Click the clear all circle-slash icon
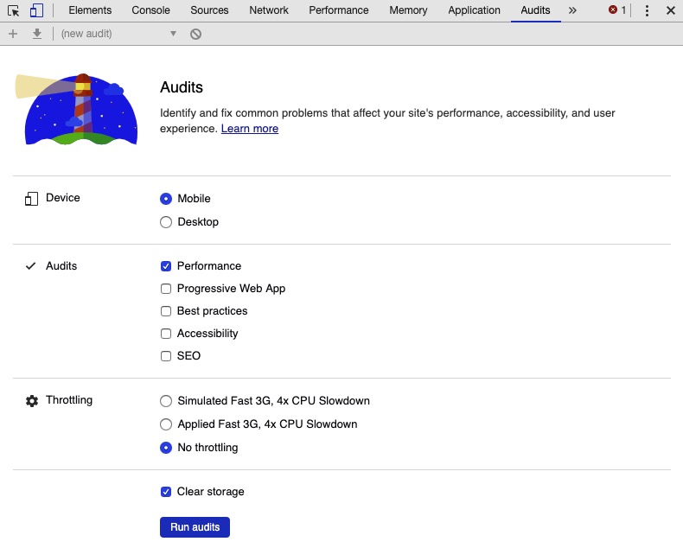683x548 pixels. 196,34
